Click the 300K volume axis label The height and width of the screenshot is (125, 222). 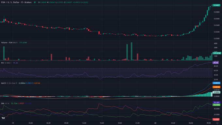click(x=215, y=48)
